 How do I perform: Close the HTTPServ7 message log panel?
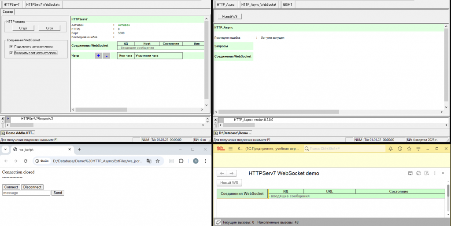click(3, 118)
